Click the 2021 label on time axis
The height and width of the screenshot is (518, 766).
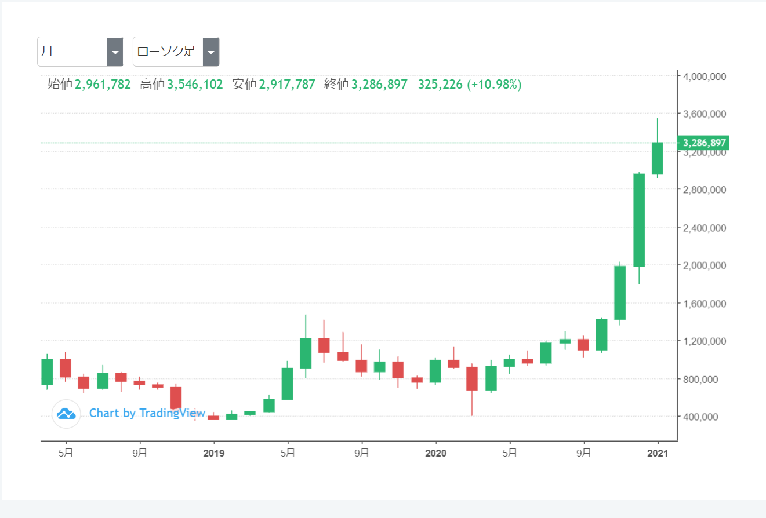click(x=658, y=454)
